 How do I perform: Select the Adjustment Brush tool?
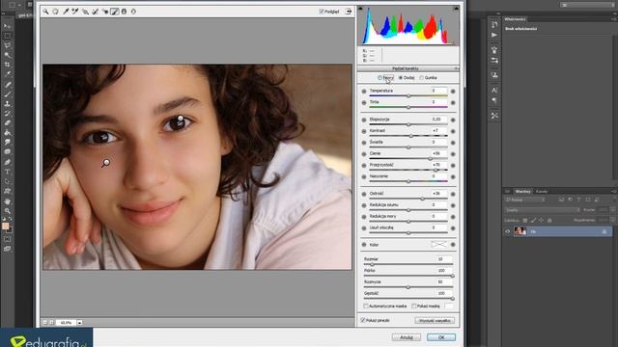(x=114, y=12)
